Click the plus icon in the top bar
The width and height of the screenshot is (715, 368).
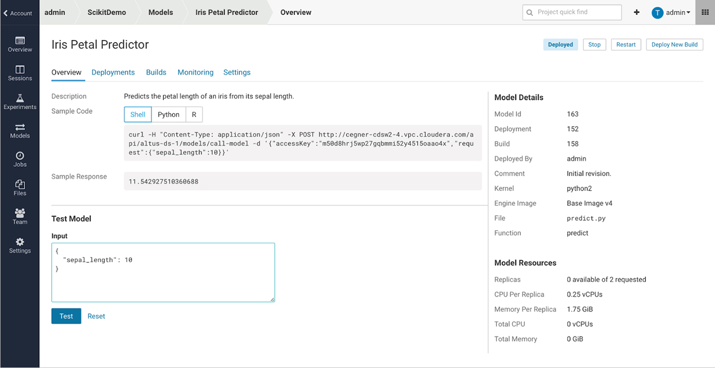637,12
